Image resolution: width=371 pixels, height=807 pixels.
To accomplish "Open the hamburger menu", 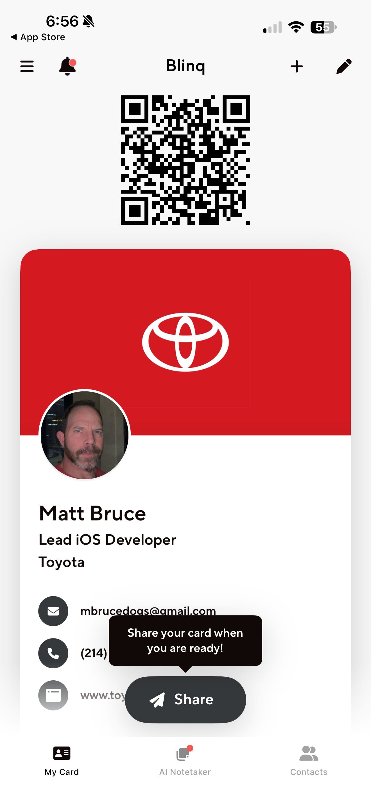I will [27, 66].
